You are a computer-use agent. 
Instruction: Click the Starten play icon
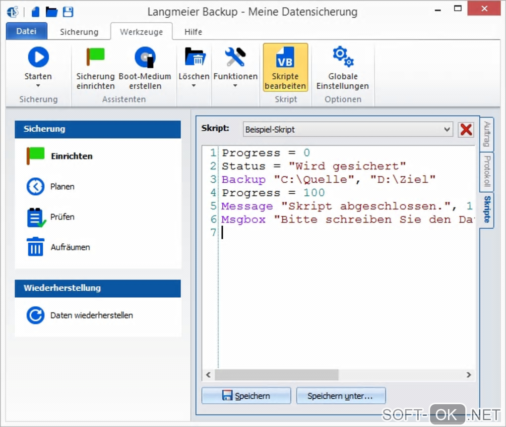click(38, 57)
